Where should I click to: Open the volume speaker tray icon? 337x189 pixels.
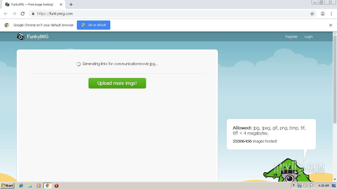[x=305, y=186]
